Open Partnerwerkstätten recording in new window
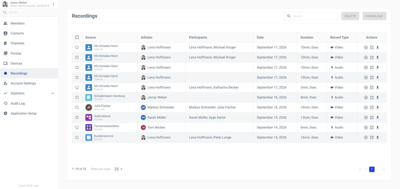The height and width of the screenshot is (189, 400). (x=372, y=128)
